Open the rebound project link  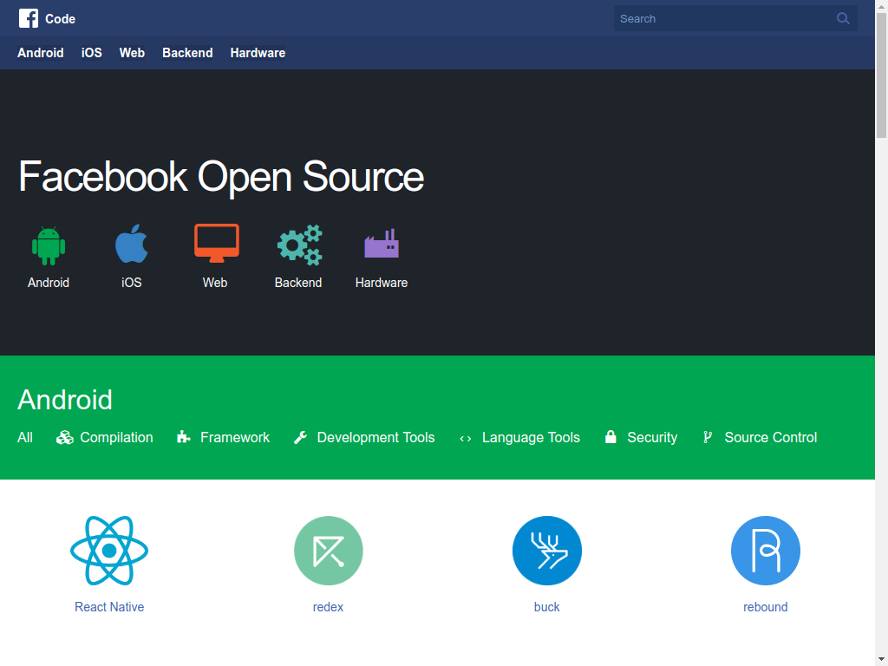pos(766,606)
